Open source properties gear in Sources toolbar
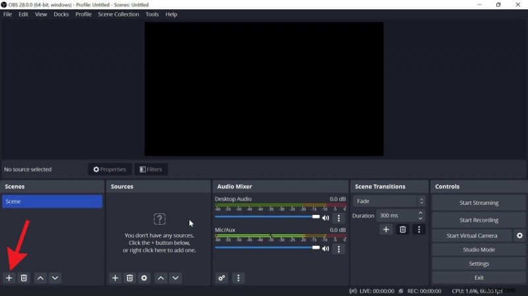 144,278
